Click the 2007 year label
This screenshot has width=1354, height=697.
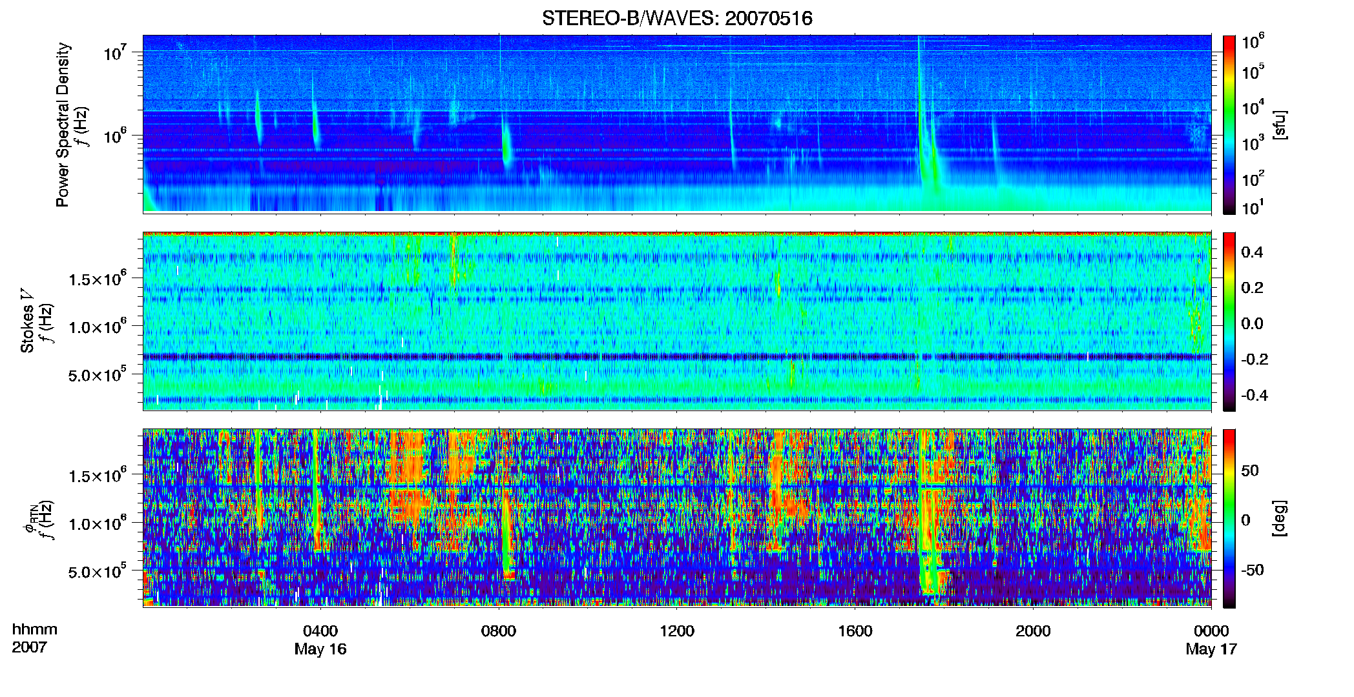coord(30,647)
